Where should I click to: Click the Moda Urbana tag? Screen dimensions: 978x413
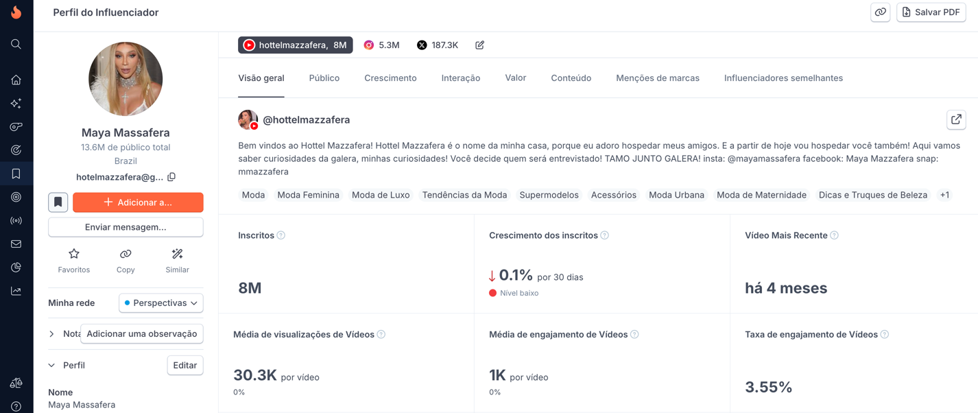pyautogui.click(x=676, y=195)
